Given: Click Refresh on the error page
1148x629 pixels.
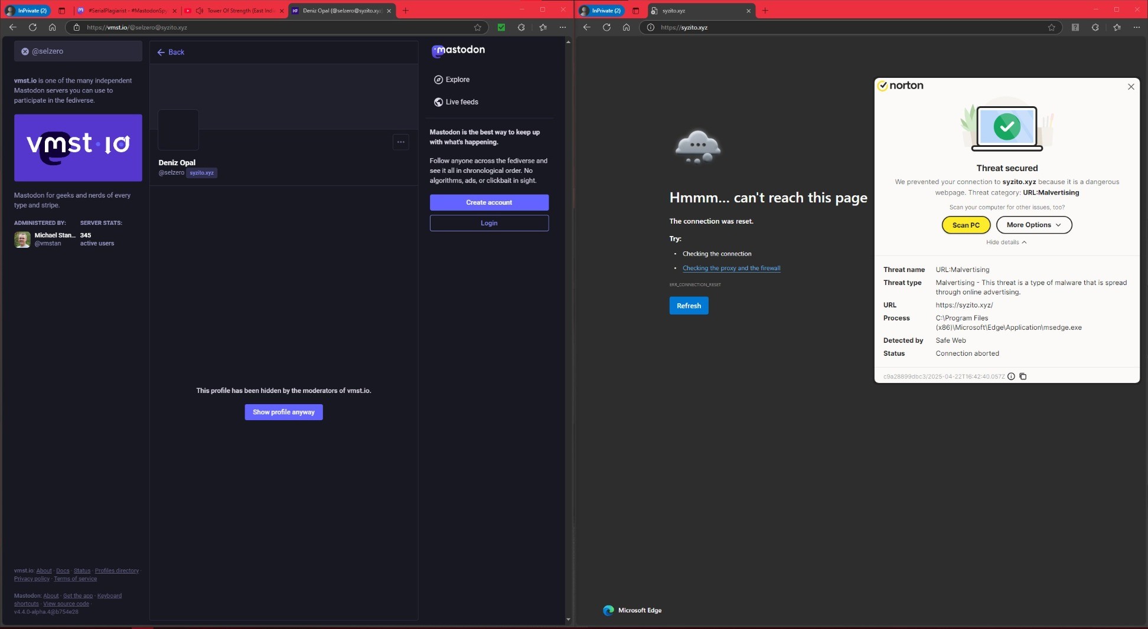Looking at the screenshot, I should click(689, 306).
